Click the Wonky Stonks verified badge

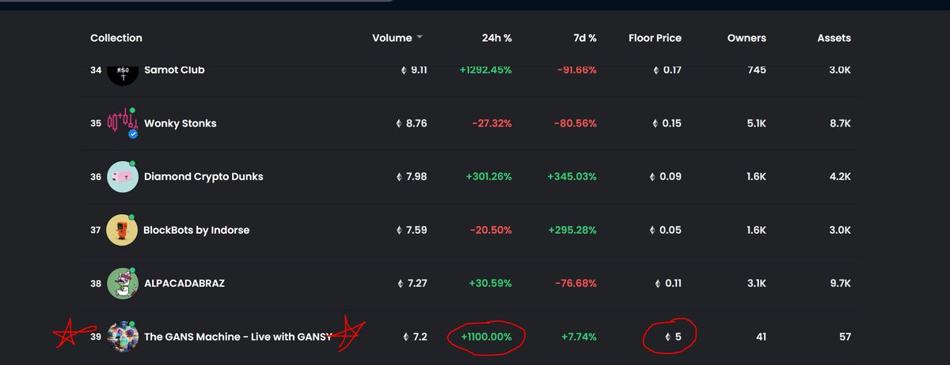tap(133, 134)
